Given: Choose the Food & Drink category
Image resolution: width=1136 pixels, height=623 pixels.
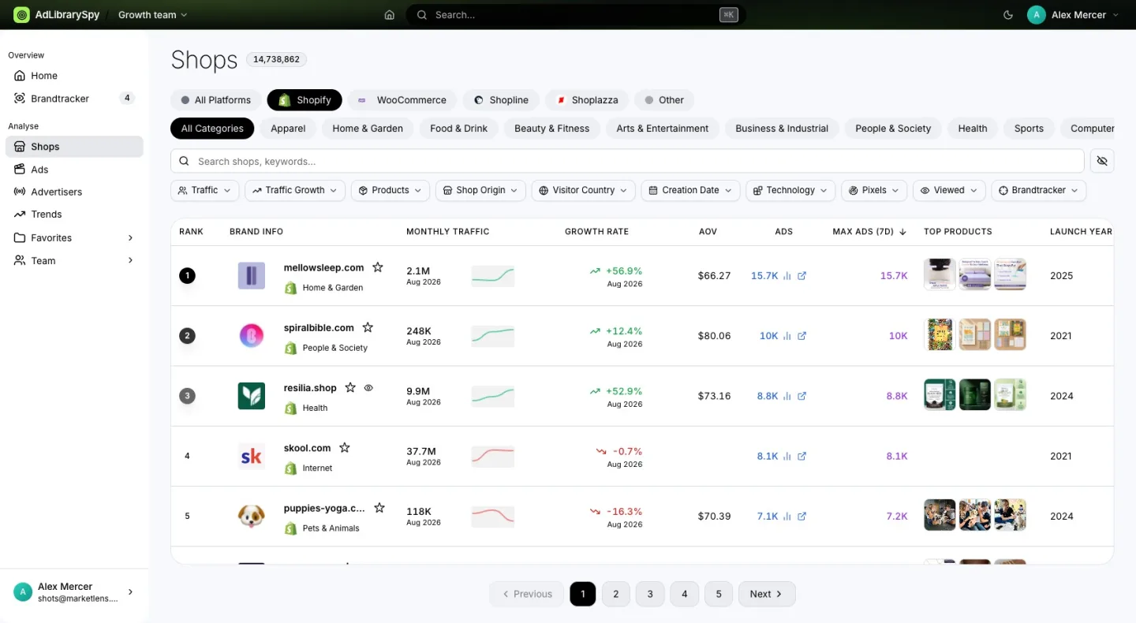Looking at the screenshot, I should (x=459, y=129).
